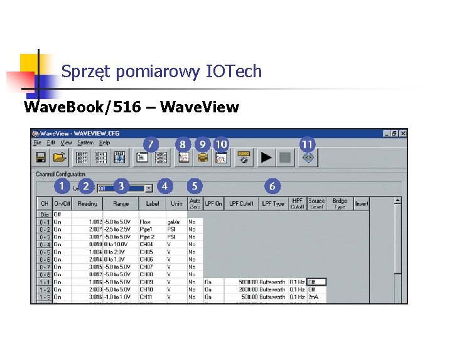Select range cell 0 to 1.0V of CH06
The image size is (452, 339).
pyautogui.click(x=121, y=259)
